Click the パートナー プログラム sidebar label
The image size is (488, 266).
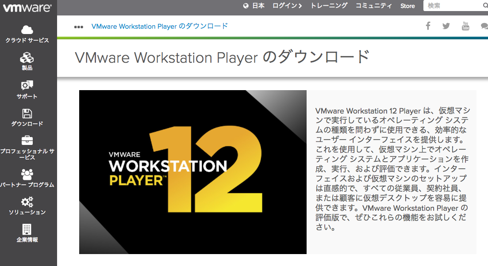27,185
